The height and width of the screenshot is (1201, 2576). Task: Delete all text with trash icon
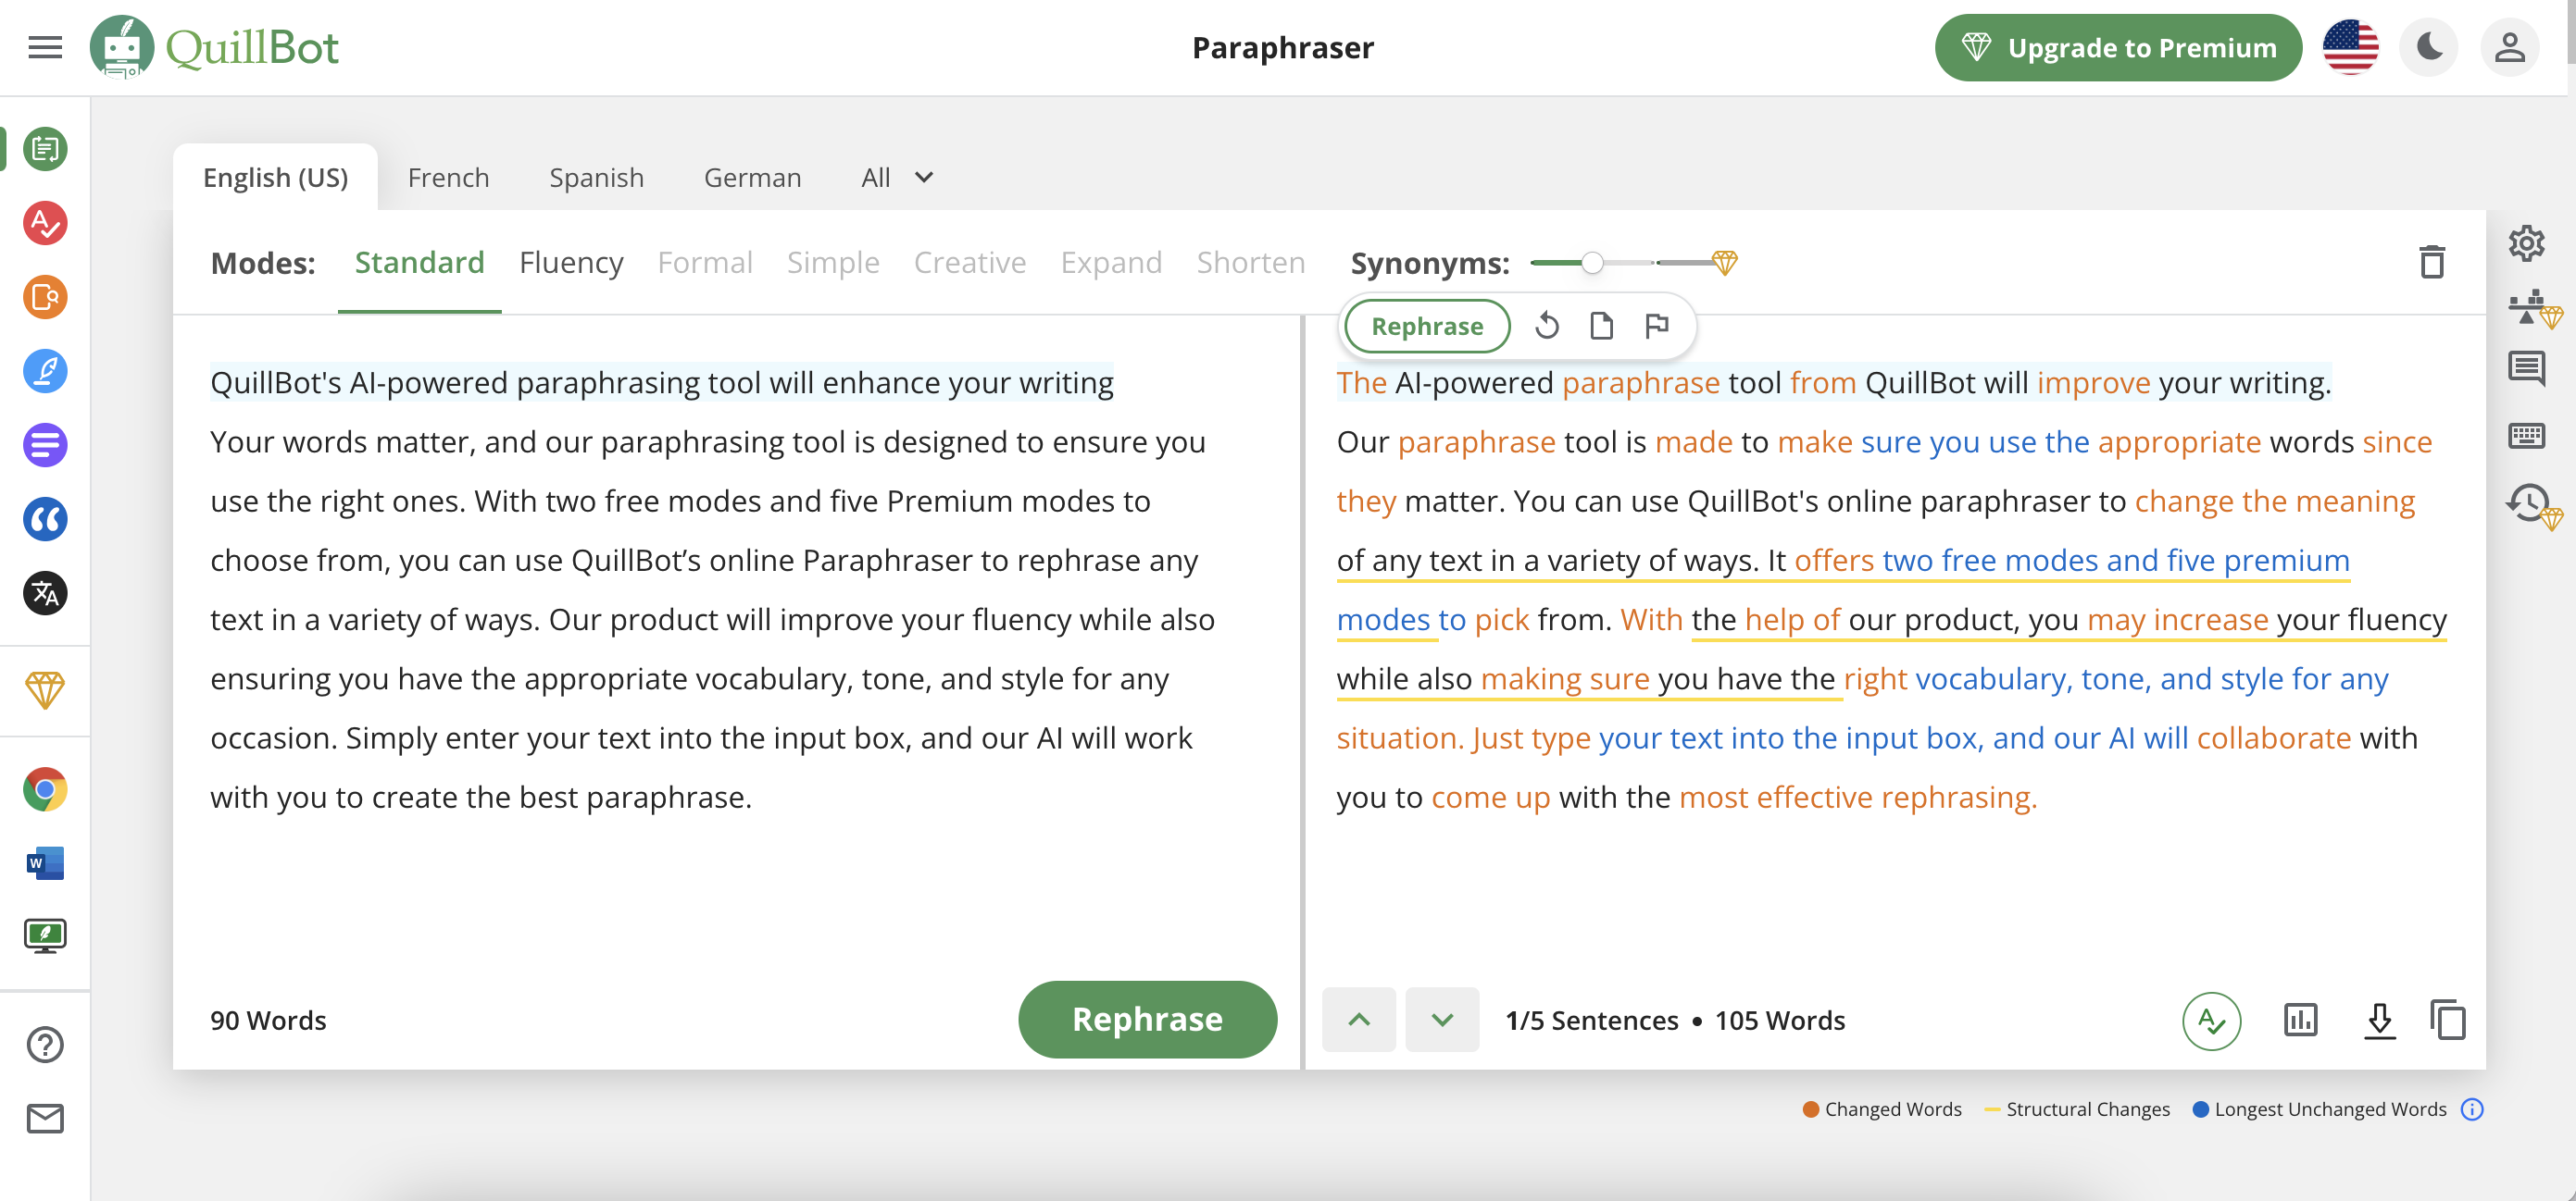pyautogui.click(x=2432, y=263)
